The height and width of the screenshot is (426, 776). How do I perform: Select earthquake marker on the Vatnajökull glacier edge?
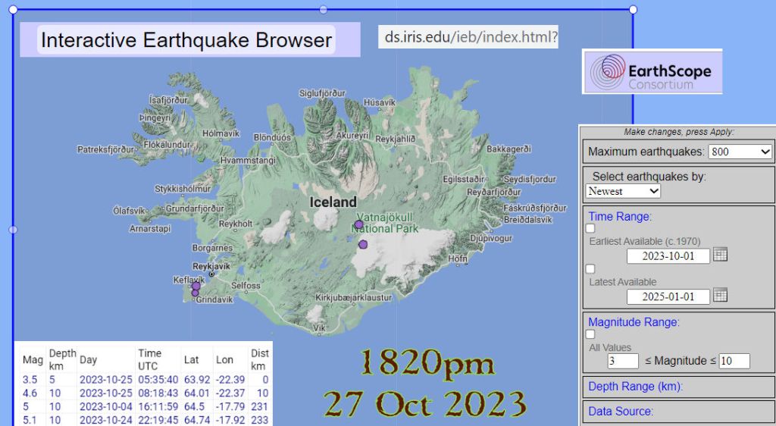(x=363, y=244)
